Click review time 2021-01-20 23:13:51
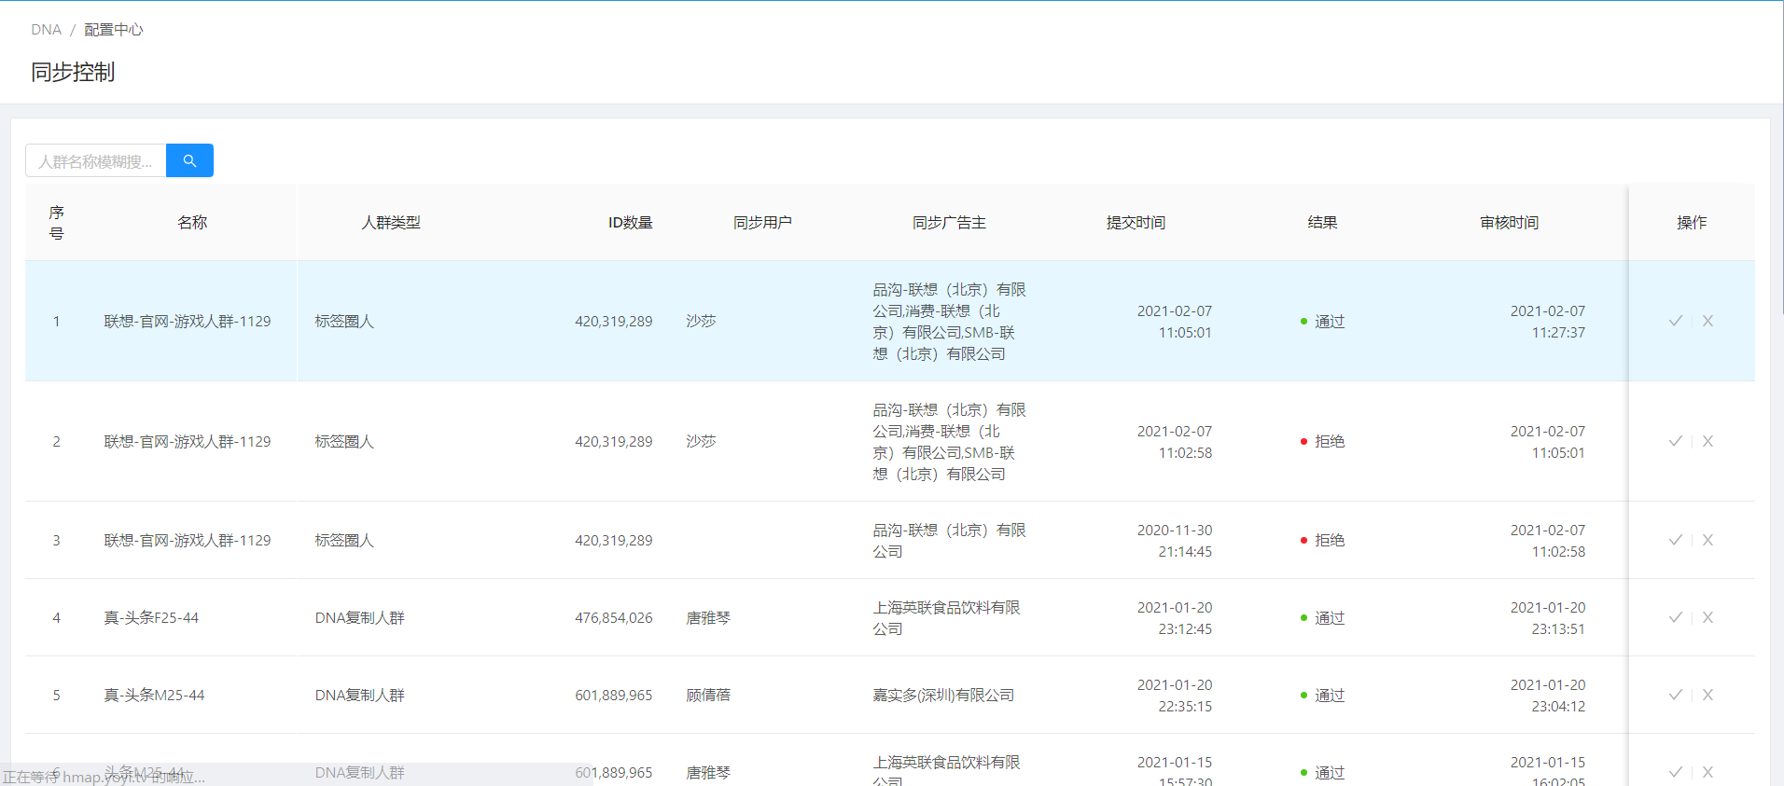 1548,617
